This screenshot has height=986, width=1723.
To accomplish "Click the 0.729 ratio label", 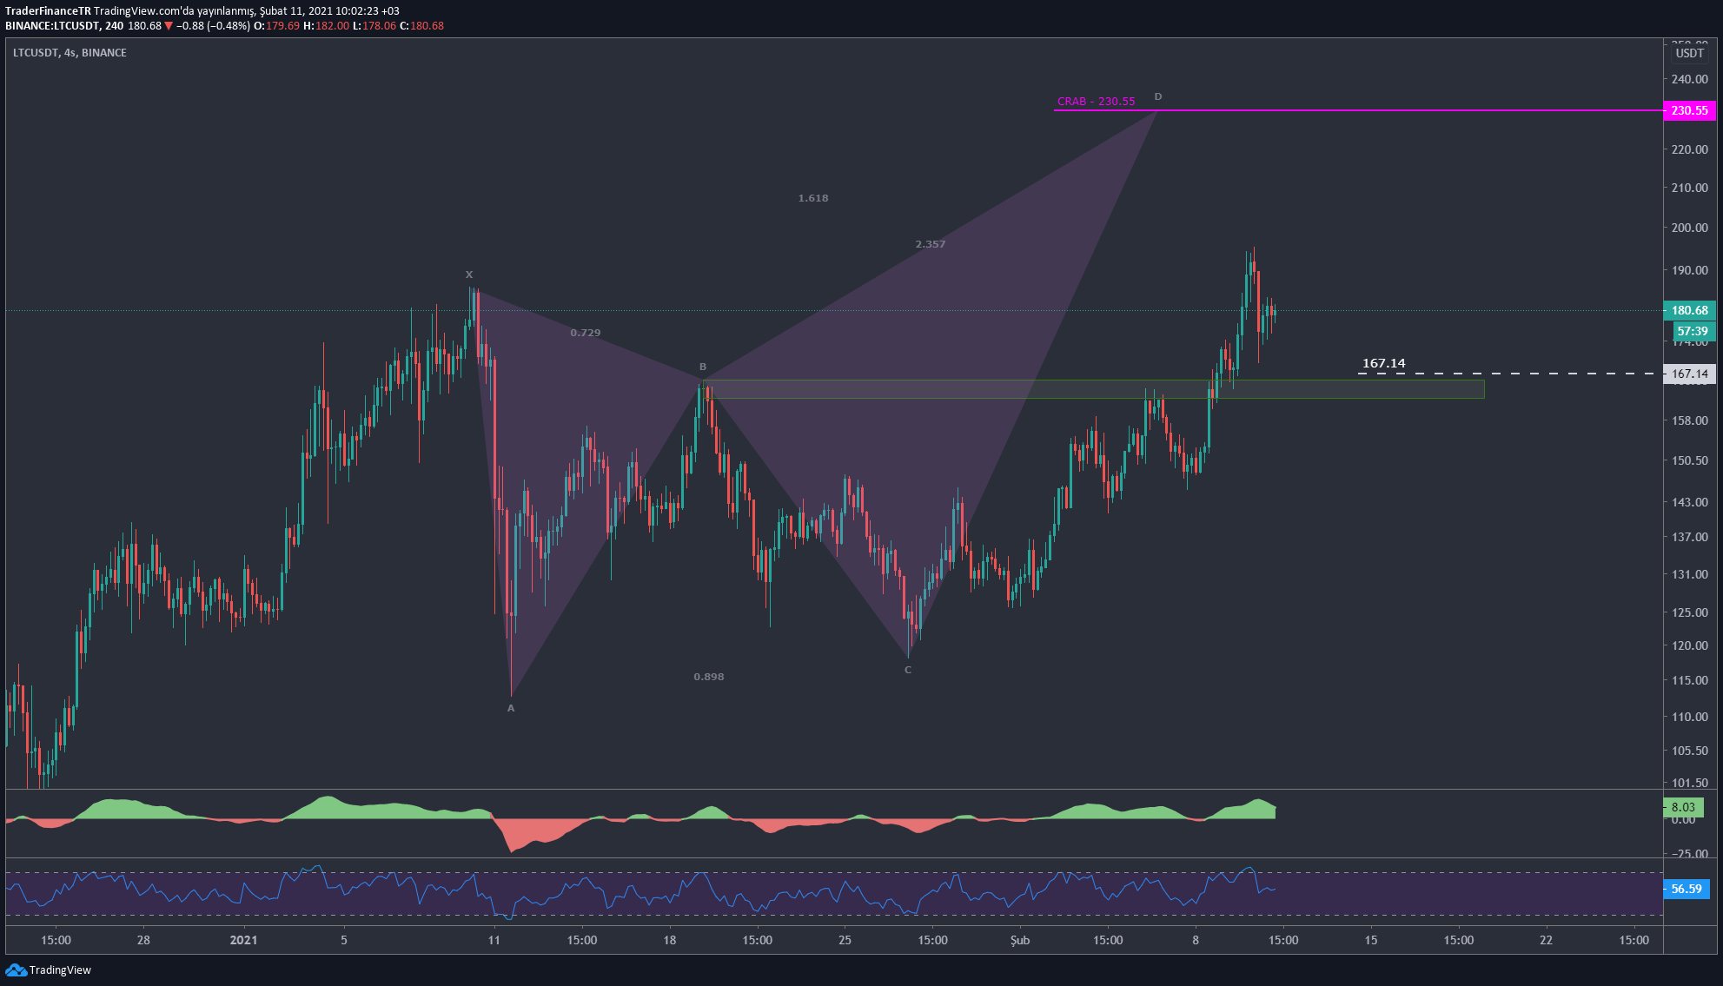I will pyautogui.click(x=586, y=333).
